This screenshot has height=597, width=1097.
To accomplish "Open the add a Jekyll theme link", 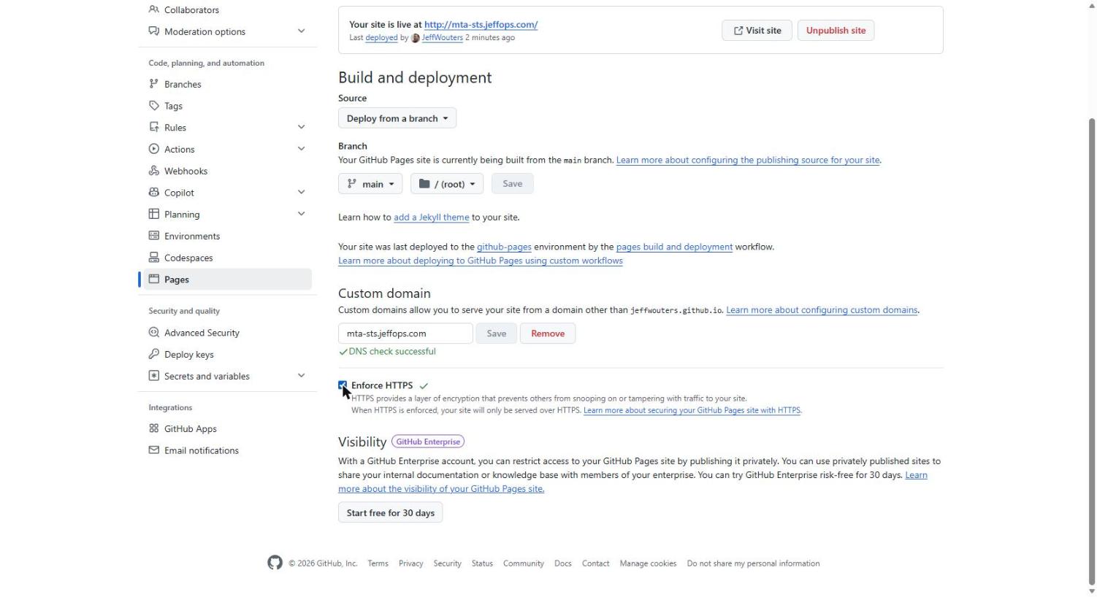I will (432, 217).
